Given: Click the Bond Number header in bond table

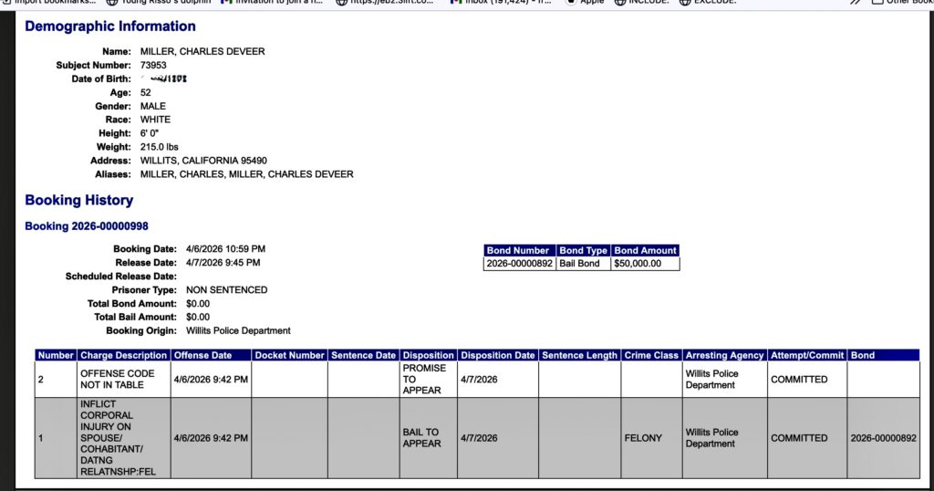Looking at the screenshot, I should click(x=518, y=250).
